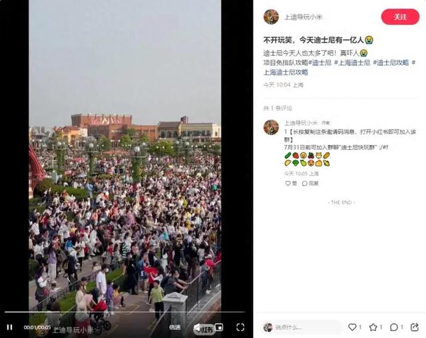This screenshot has height=338, width=426.
Task: Open comments via speech bubble icon
Action: click(x=394, y=327)
